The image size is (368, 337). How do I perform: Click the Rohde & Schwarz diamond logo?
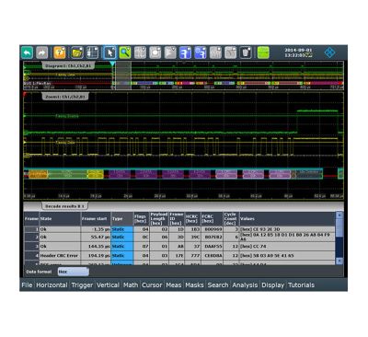(330, 52)
